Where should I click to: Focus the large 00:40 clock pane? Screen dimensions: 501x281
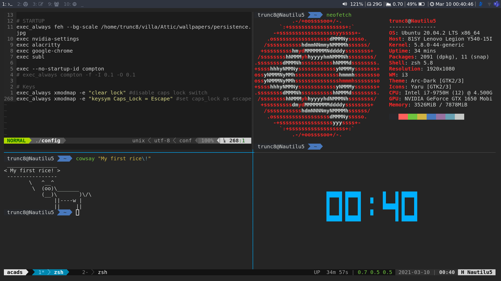point(372,207)
